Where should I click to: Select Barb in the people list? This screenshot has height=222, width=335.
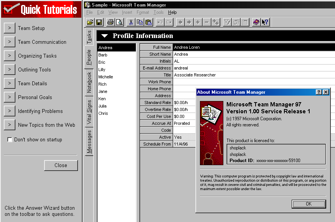pyautogui.click(x=117, y=55)
